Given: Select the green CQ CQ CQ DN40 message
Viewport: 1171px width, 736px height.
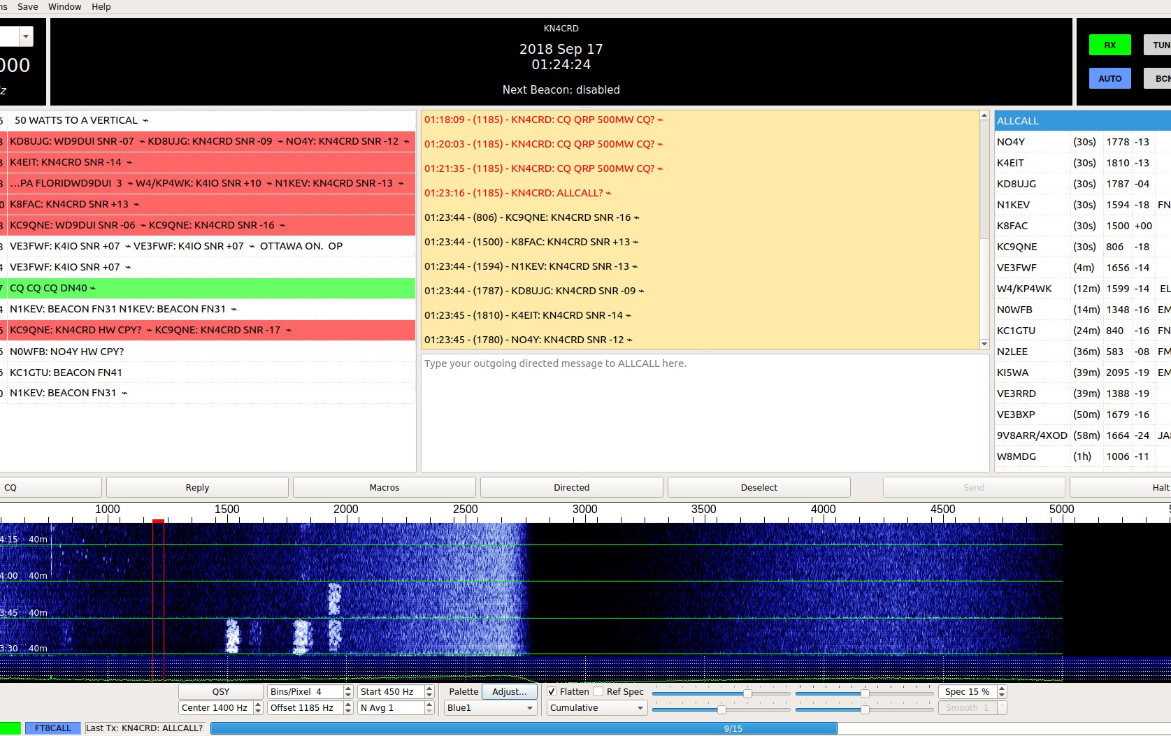Looking at the screenshot, I should tap(208, 288).
